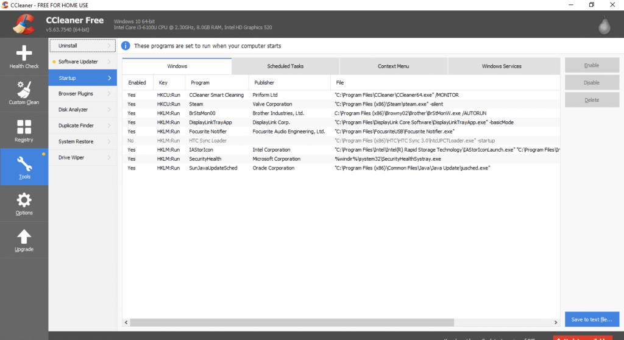Click the horizontal scrollbar thumb
This screenshot has height=340, width=624.
(292, 322)
